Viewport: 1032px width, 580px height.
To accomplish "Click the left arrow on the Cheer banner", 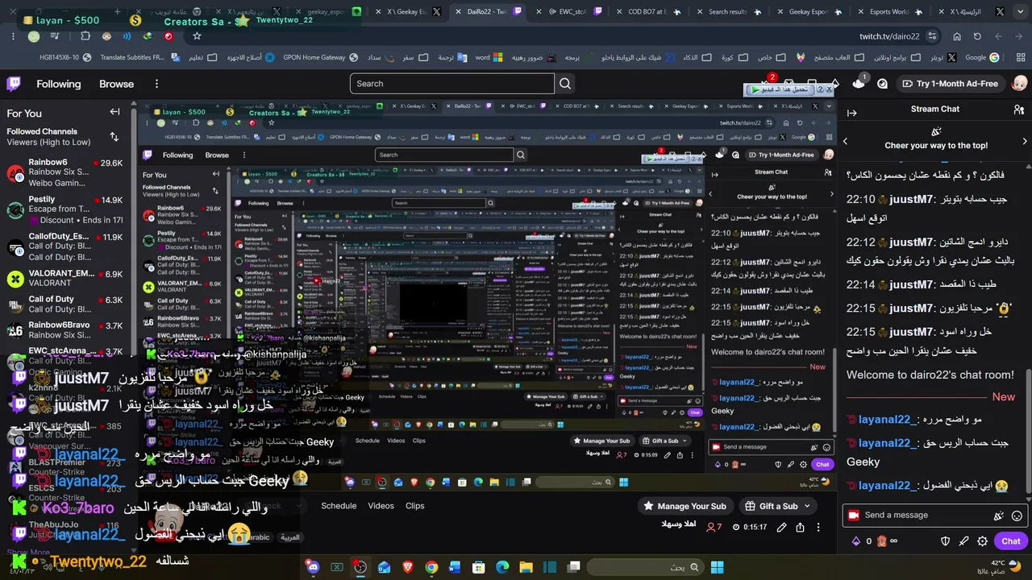I will click(845, 142).
